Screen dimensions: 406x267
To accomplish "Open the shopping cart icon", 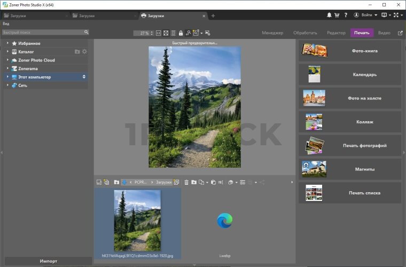I will tap(337, 15).
